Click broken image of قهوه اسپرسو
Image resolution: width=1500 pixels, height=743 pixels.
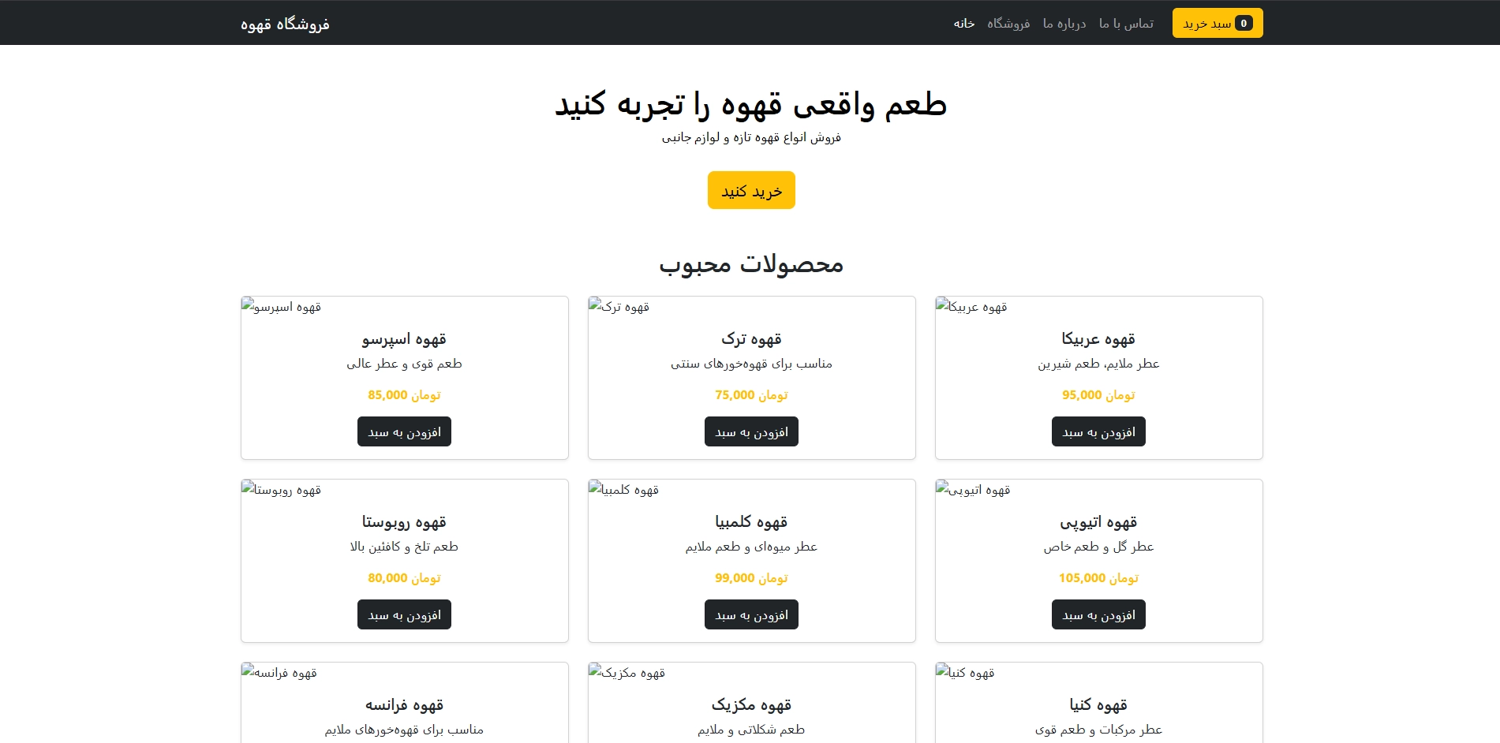tap(282, 306)
